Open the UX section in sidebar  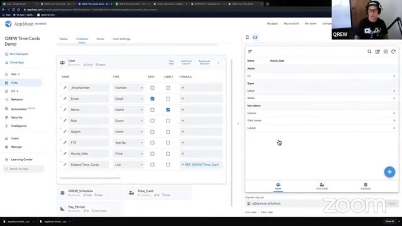(x=13, y=91)
